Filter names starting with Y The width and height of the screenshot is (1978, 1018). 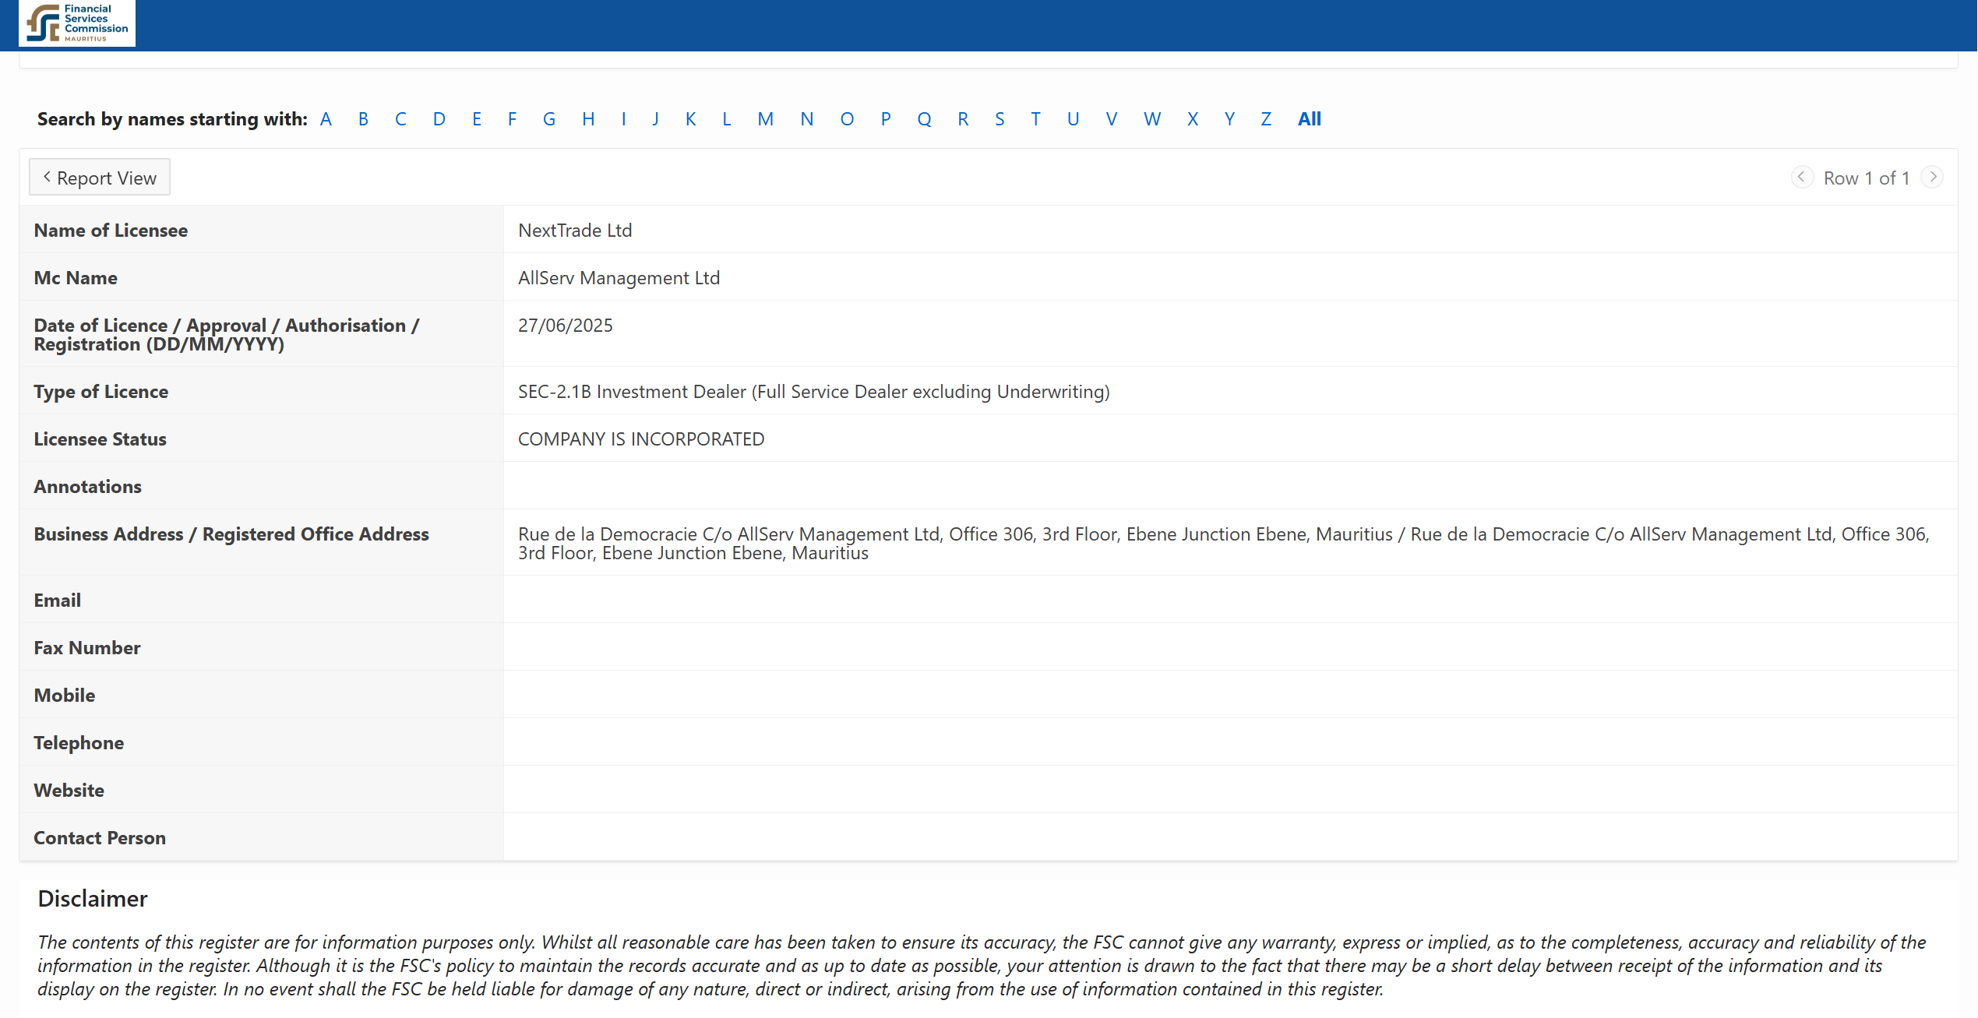[1229, 119]
